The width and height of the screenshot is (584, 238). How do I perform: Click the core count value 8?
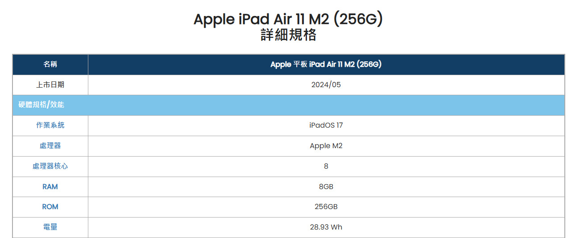coord(326,166)
